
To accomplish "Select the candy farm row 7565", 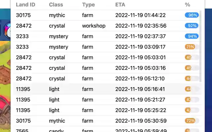I will [x=107, y=129].
